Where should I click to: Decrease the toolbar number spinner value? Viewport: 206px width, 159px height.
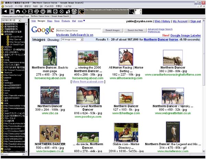pyautogui.click(x=141, y=13)
